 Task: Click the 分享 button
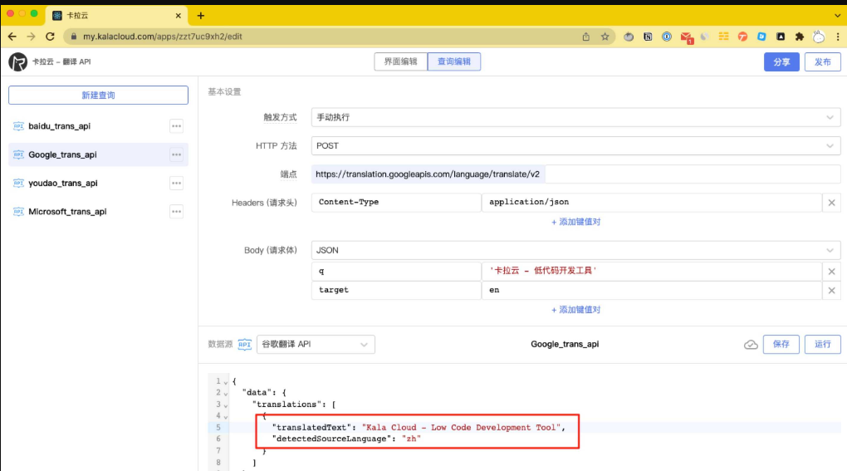point(781,62)
